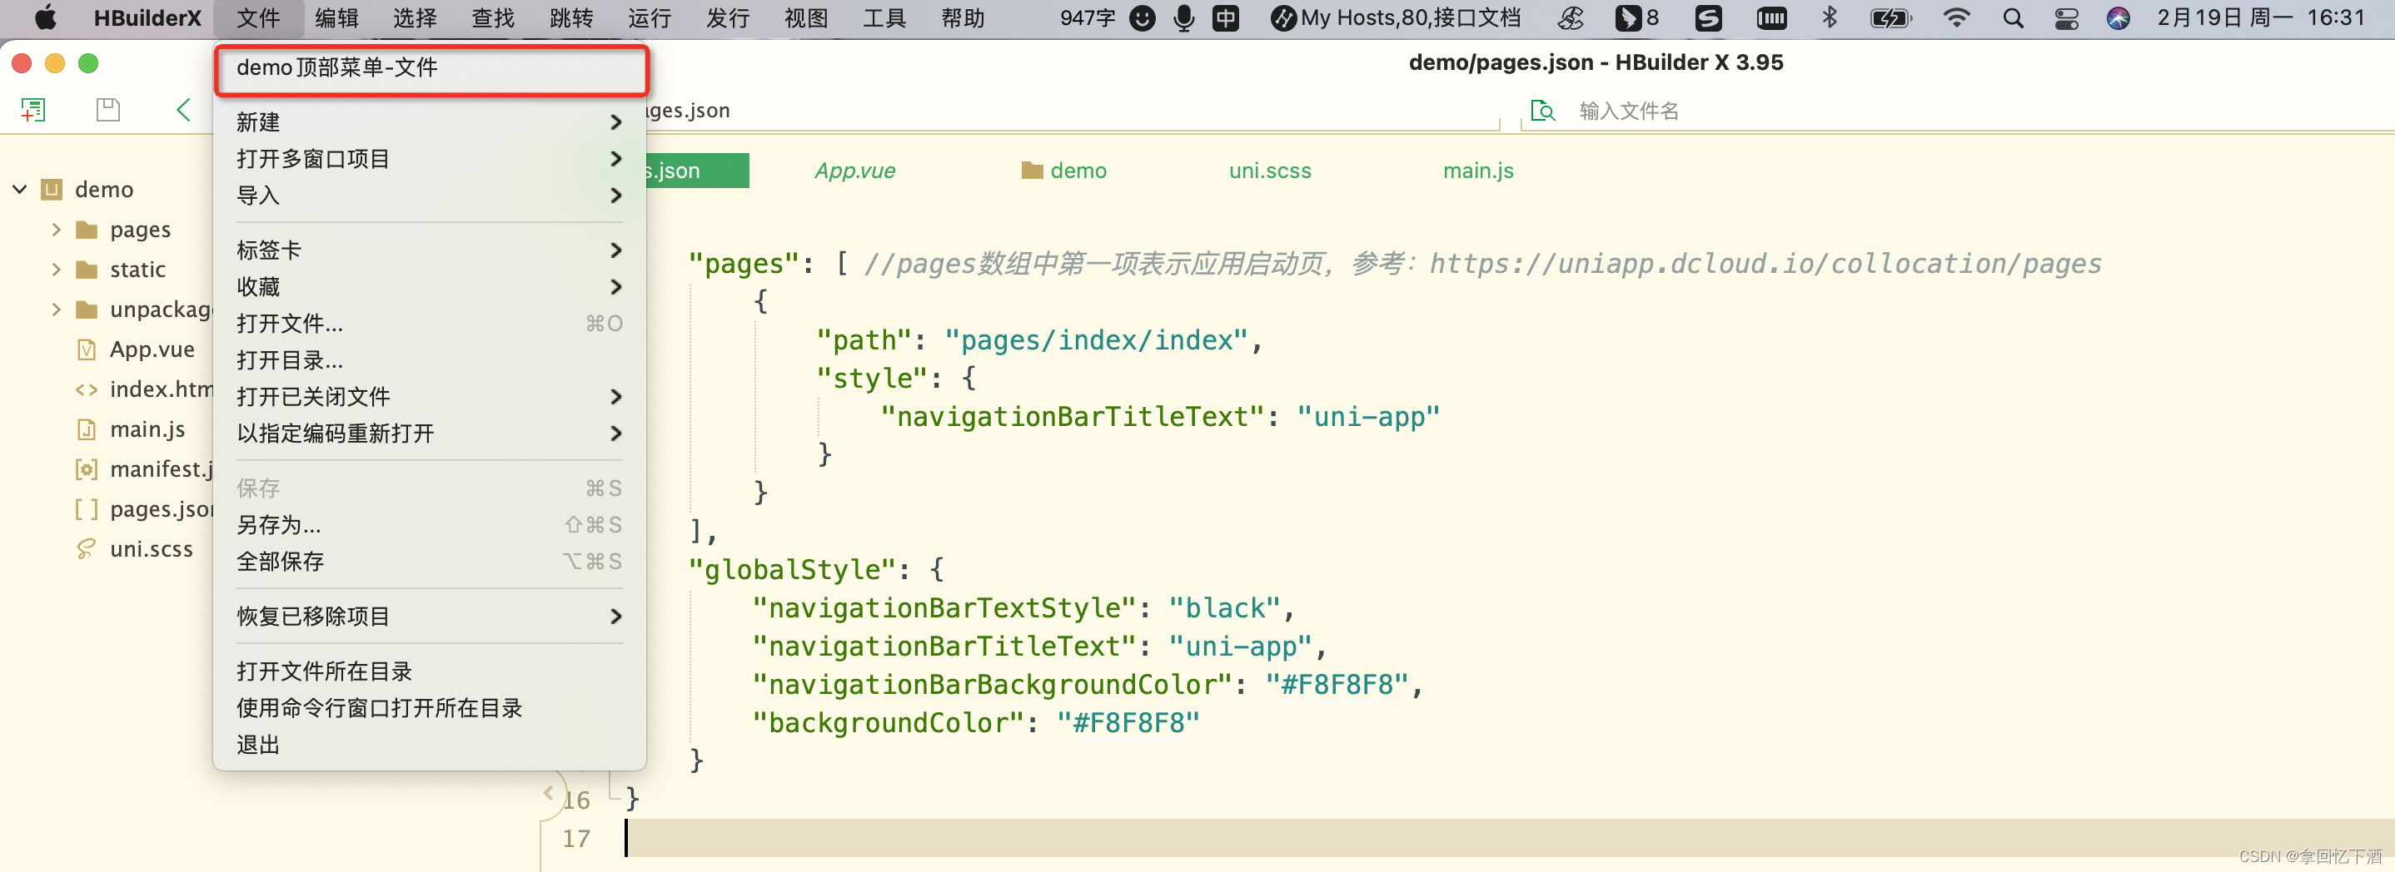
Task: Choose 打开文件... from the menu
Action: click(430, 323)
